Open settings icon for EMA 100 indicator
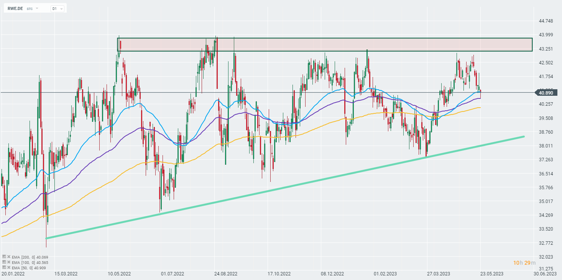Image resolution: width=562 pixels, height=280 pixels. click(4, 262)
